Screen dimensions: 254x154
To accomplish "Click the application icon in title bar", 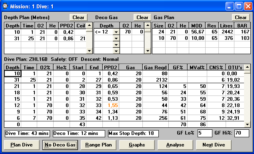I will pos(5,6).
